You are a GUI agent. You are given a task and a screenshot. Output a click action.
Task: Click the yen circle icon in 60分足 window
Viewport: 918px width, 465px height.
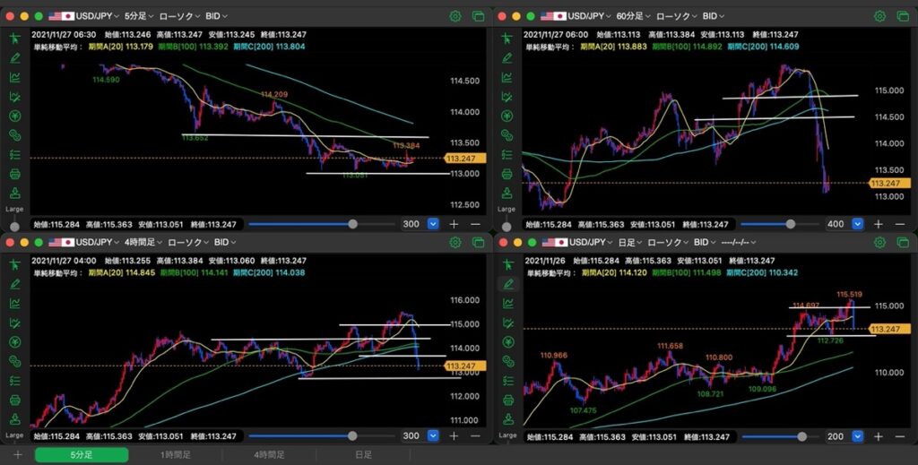click(x=507, y=116)
